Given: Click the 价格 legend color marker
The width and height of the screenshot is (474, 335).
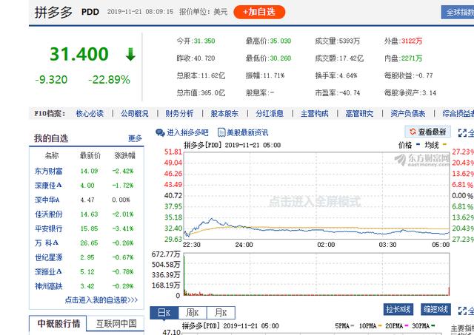Looking at the screenshot, I should click(418, 144).
